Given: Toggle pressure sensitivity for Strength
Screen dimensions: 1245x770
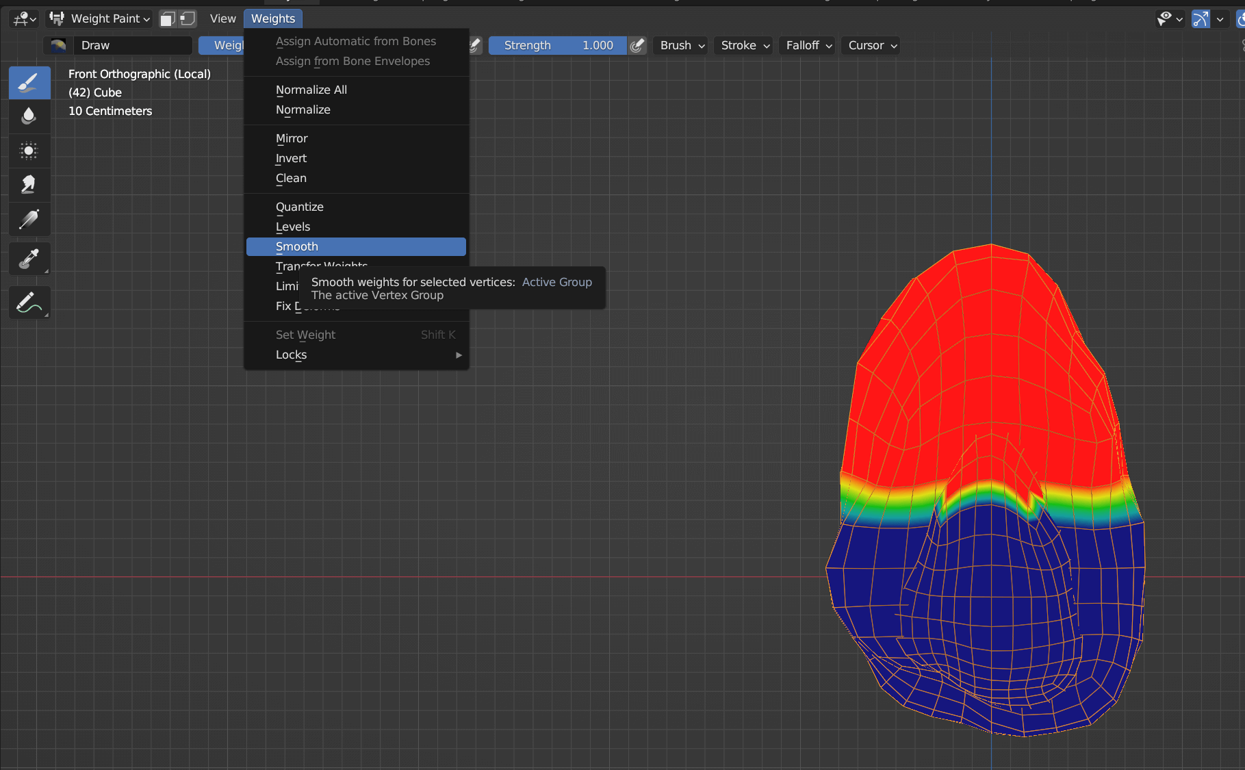Looking at the screenshot, I should pyautogui.click(x=637, y=45).
